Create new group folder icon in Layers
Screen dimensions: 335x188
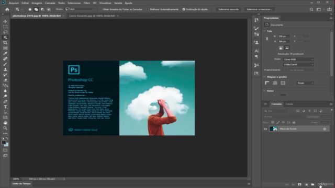pos(312,184)
